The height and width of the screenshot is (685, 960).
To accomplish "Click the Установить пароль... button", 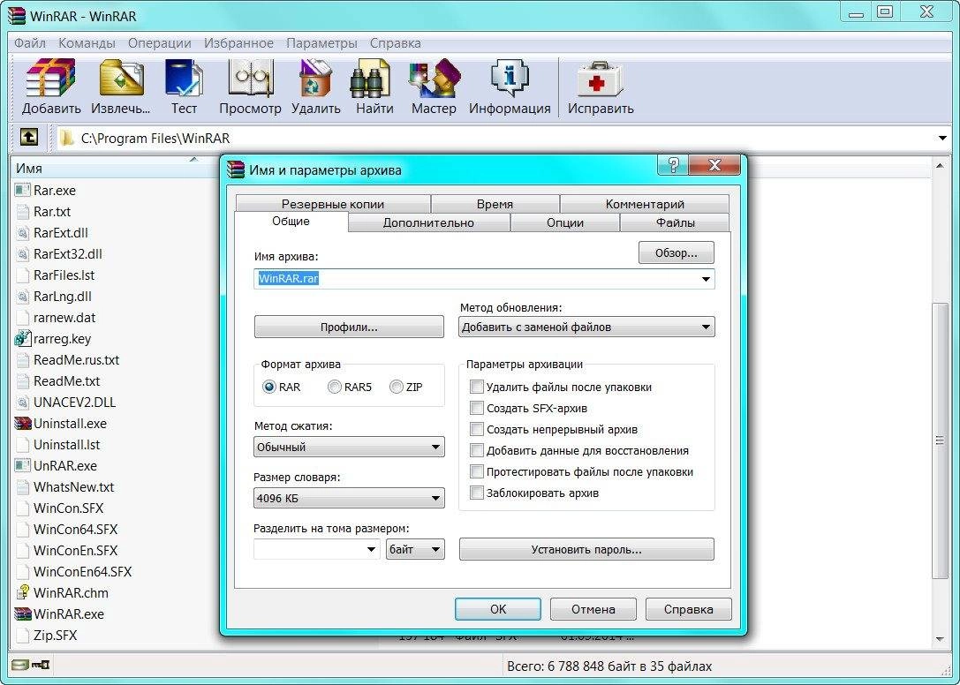I will (586, 549).
